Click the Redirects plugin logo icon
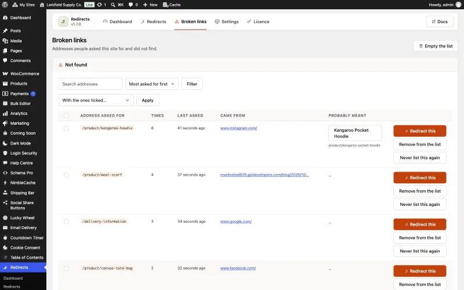The width and height of the screenshot is (464, 290). (63, 21)
